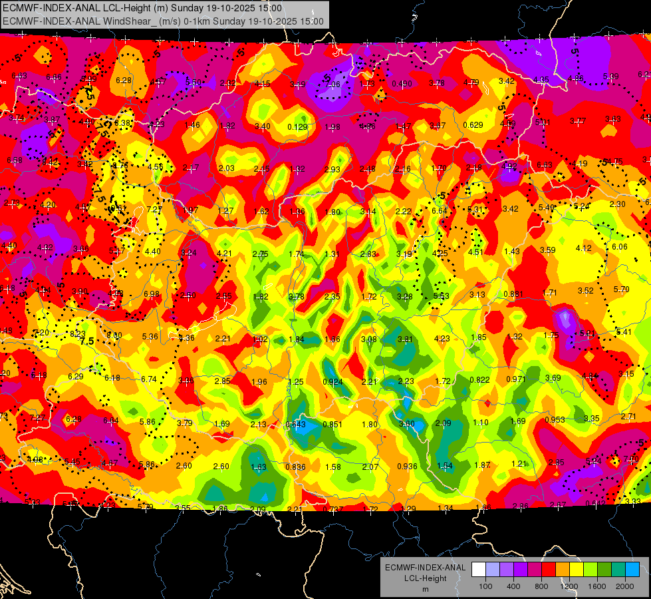The image size is (651, 599).
Task: Select the map value 6.98
Action: [x=152, y=294]
